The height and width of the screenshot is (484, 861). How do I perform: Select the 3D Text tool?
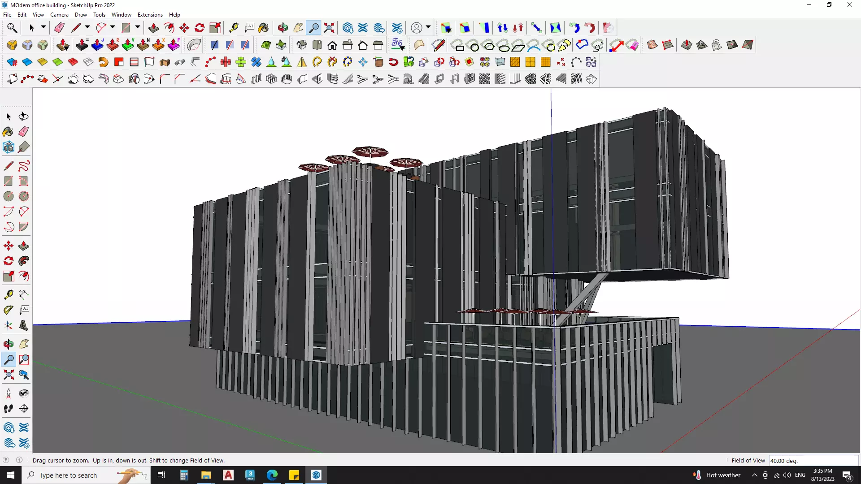click(24, 325)
